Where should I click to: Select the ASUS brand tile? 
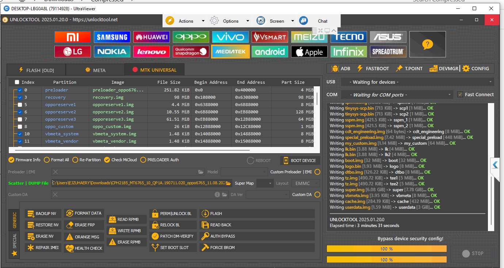[388, 37]
